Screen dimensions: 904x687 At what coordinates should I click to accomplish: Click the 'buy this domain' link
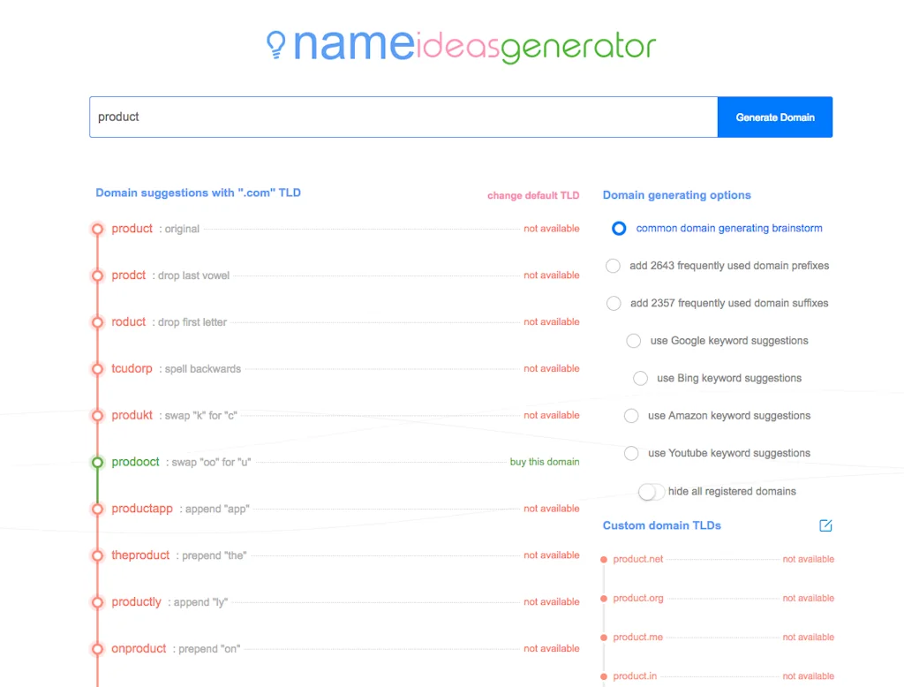tap(545, 461)
